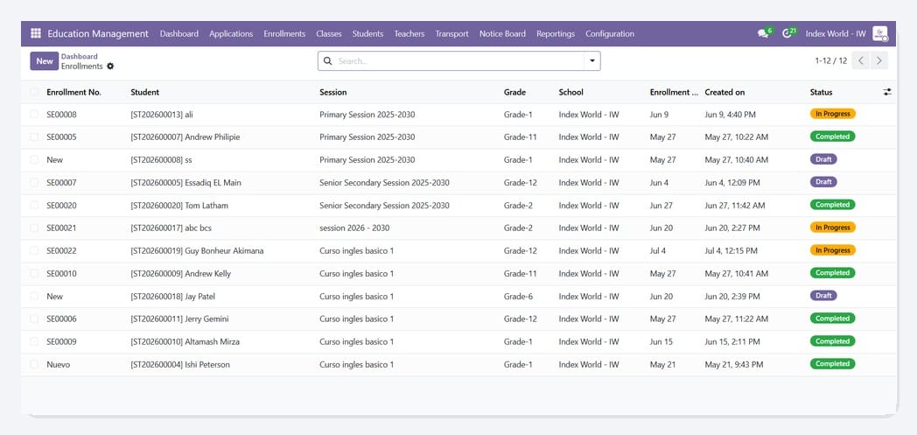The image size is (917, 435).
Task: Open the chat messages icon
Action: 763,34
